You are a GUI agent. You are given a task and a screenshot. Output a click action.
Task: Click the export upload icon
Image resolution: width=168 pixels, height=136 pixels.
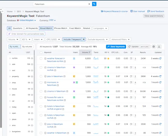(x=159, y=47)
